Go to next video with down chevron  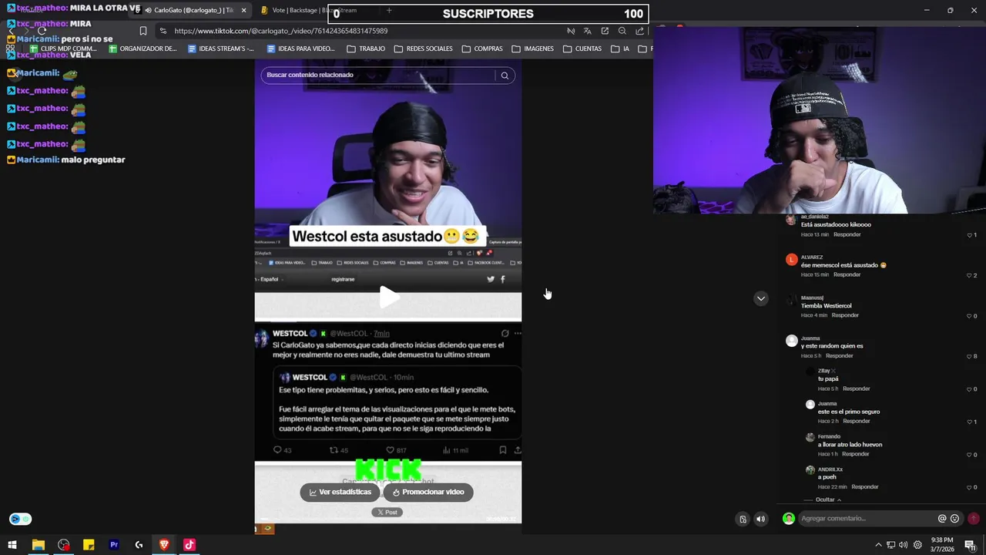761,298
